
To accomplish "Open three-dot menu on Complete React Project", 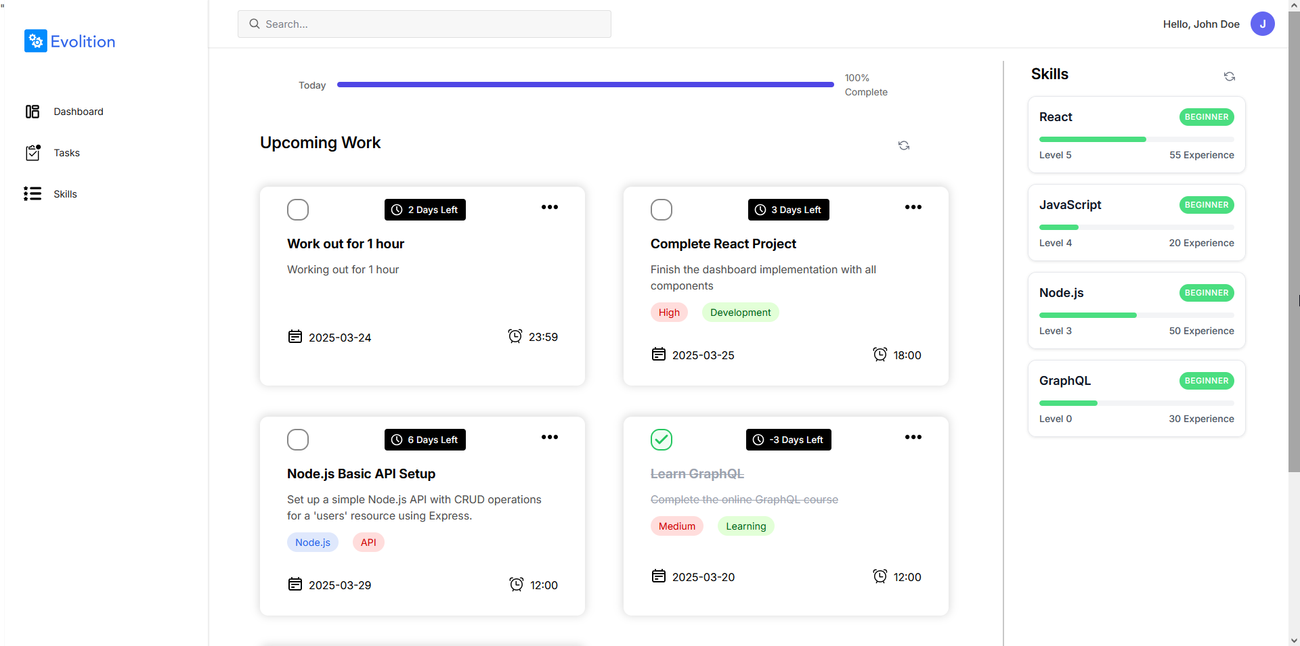I will coord(913,207).
